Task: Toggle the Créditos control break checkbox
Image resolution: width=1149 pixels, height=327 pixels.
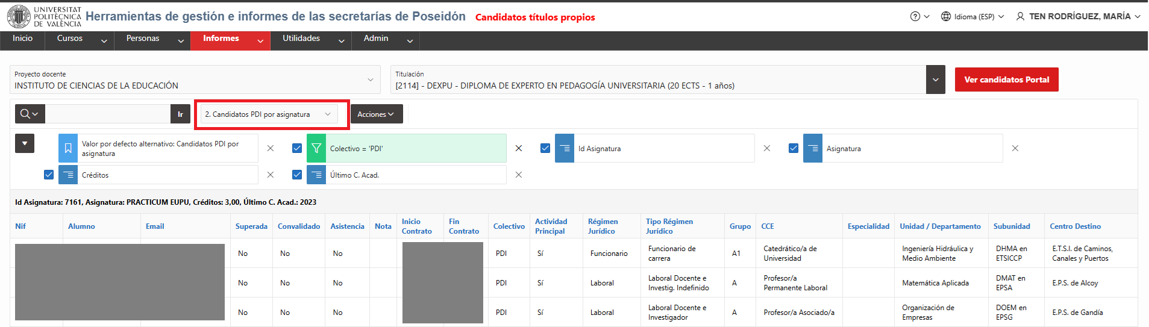Action: 49,175
